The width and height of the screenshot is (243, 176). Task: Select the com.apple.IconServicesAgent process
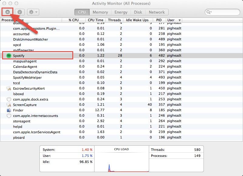click(36, 132)
